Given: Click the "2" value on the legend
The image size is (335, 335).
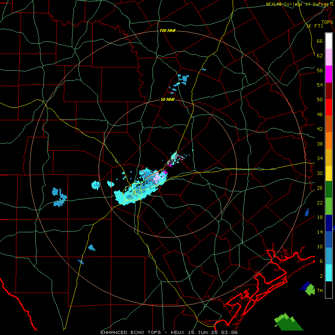Looking at the screenshot, I should (321, 276).
